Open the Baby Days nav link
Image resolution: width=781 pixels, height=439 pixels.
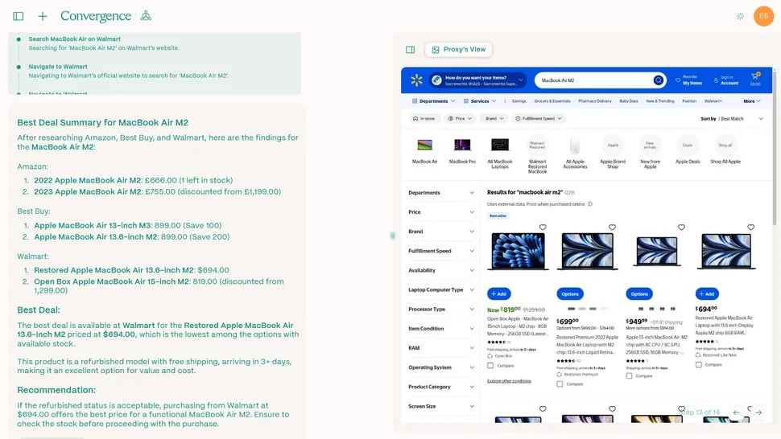pos(629,101)
